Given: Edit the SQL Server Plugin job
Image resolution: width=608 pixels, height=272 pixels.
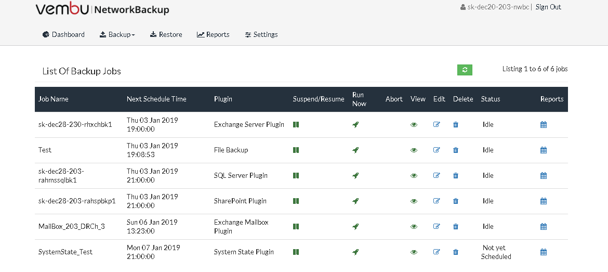Looking at the screenshot, I should 437,175.
